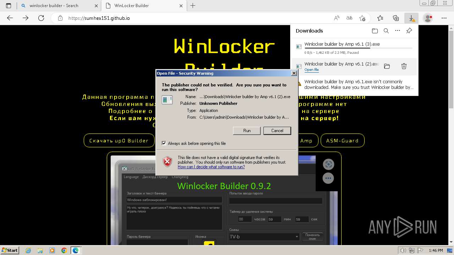454x255 pixels.
Task: Go forward in browser history
Action: 26,18
